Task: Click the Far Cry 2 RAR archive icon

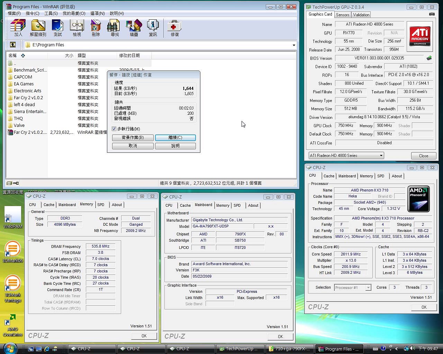Action: point(10,132)
